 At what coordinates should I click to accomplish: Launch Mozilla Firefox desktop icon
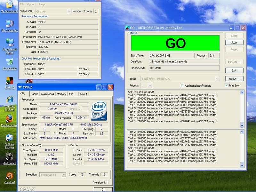tap(9, 121)
